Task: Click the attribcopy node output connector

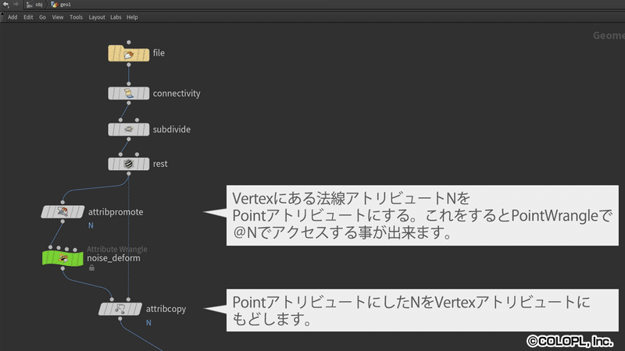Action: point(120,318)
